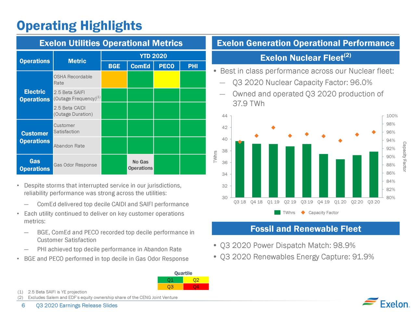The width and height of the screenshot is (416, 312).
Task: Click the BGE column header
Action: click(114, 66)
